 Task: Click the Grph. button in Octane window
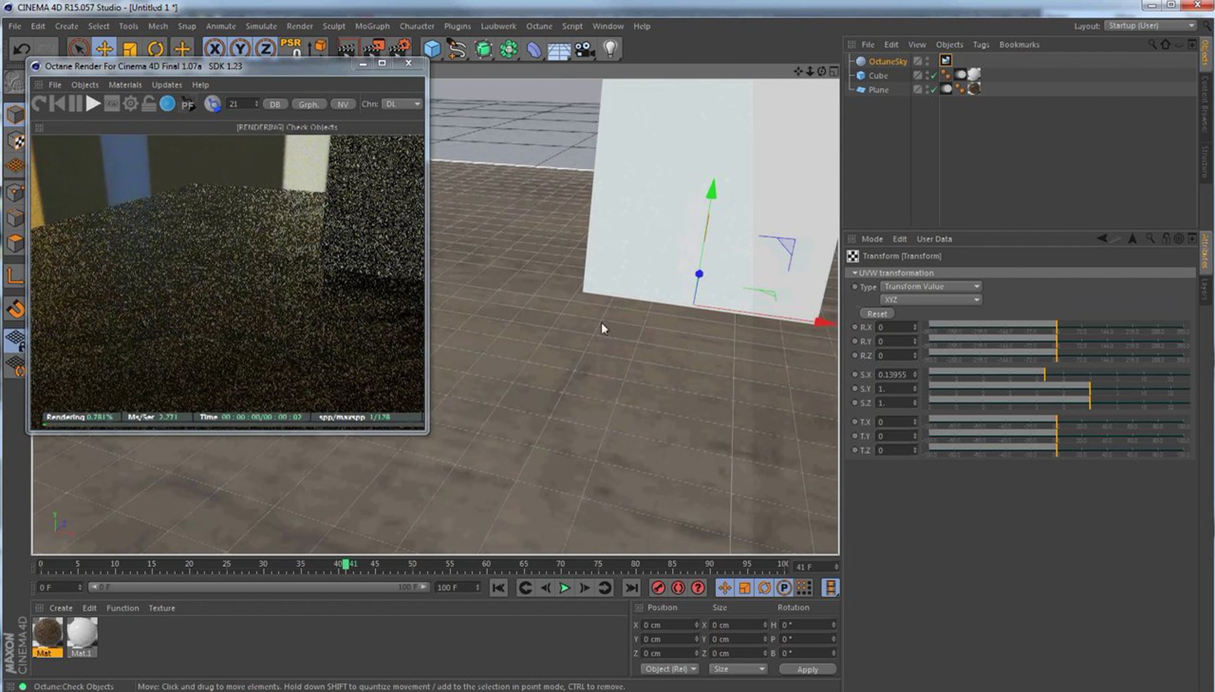point(308,104)
